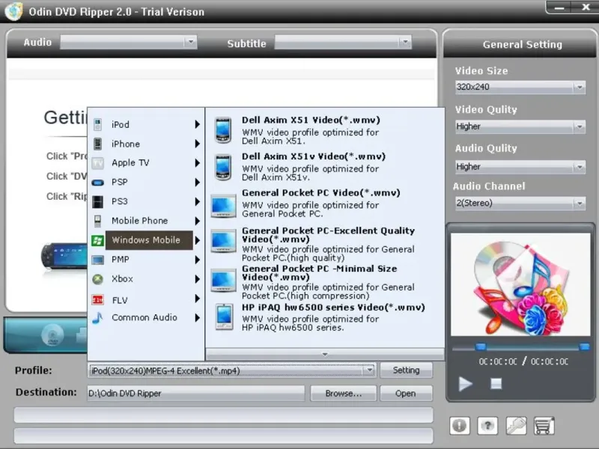Viewport: 599px width, 449px height.
Task: Open help with the question mark icon
Action: pos(487,425)
